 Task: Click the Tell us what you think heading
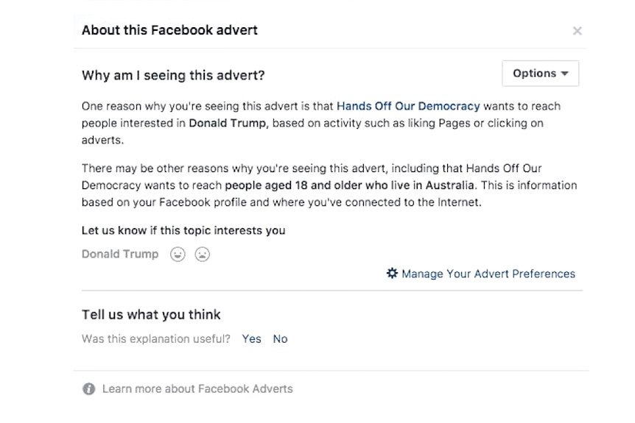(151, 315)
